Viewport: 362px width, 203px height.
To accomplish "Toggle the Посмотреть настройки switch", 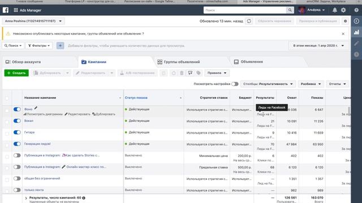I will coord(235,84).
